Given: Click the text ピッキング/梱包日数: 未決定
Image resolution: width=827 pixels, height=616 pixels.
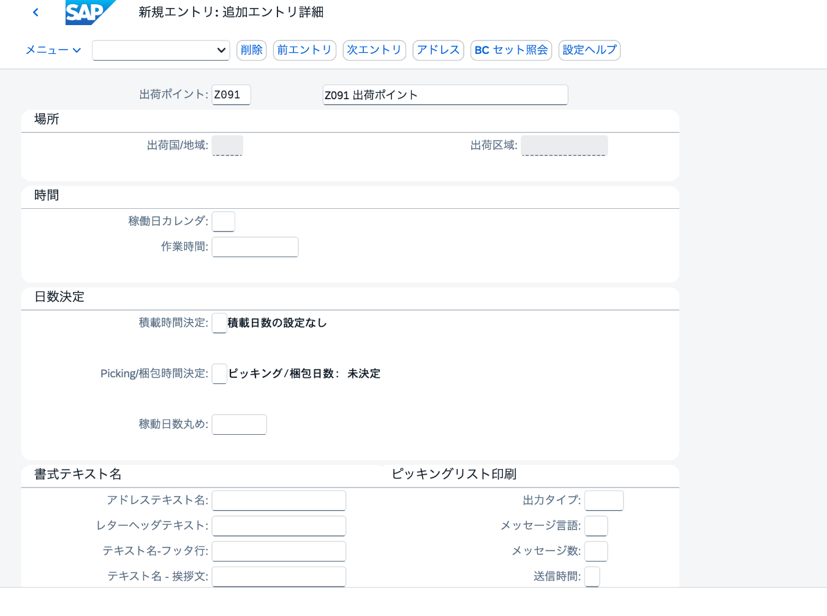Looking at the screenshot, I should [304, 374].
